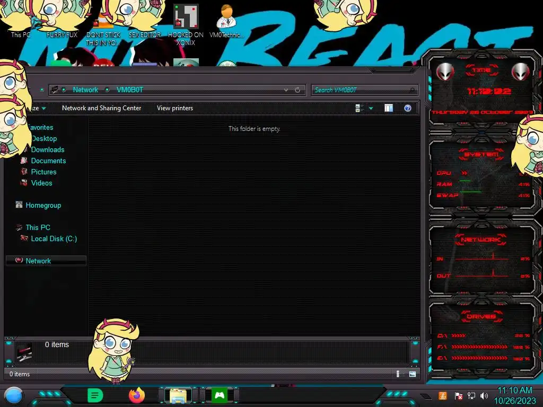Click the volume speaker tray icon
The width and height of the screenshot is (543, 407).
[484, 395]
